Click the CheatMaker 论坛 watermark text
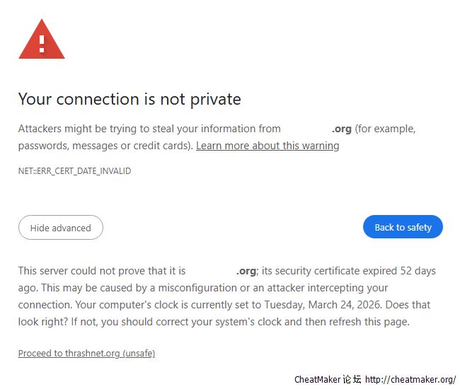The width and height of the screenshot is (460, 389). click(x=328, y=379)
